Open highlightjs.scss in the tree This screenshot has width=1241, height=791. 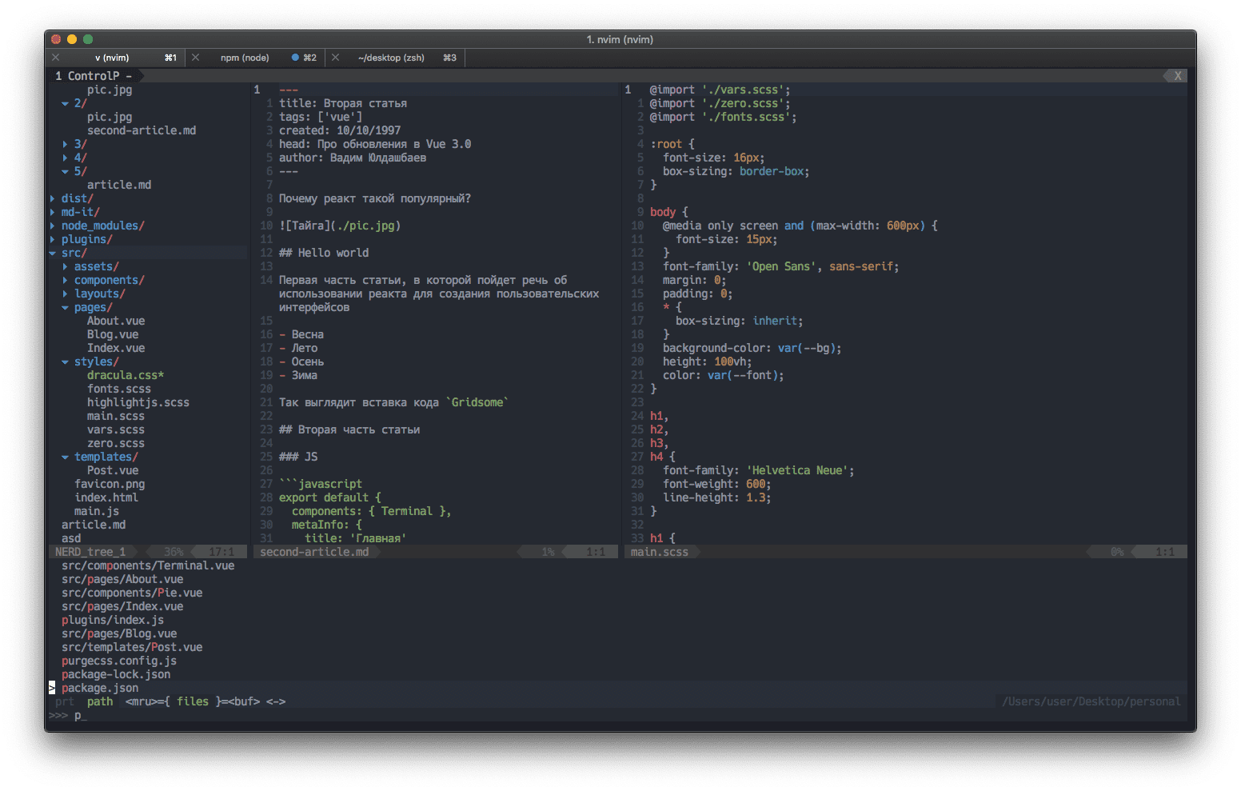(138, 402)
